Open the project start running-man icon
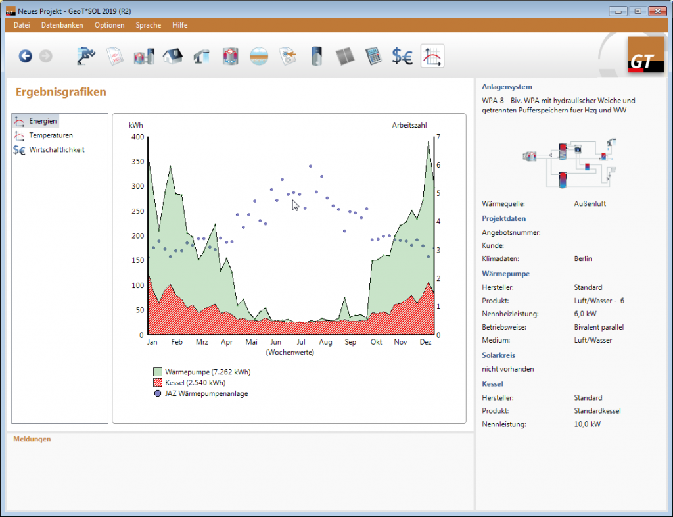Image resolution: width=673 pixels, height=517 pixels. [86, 57]
